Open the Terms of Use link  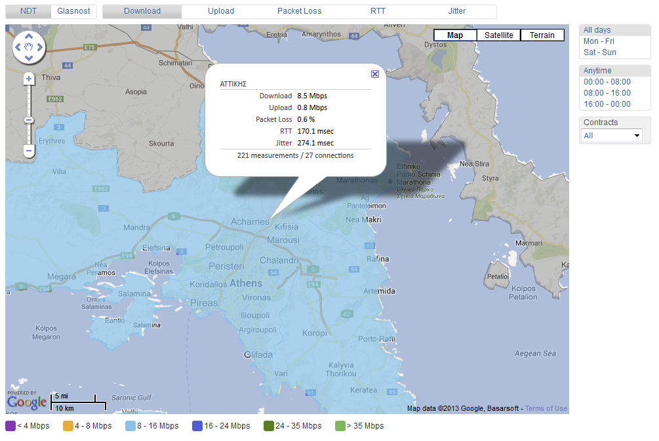click(546, 409)
